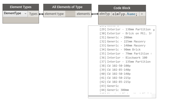Screen dimensions: 169x101
Task: Click the elmTyp.Name code text field
Action: 125,14
